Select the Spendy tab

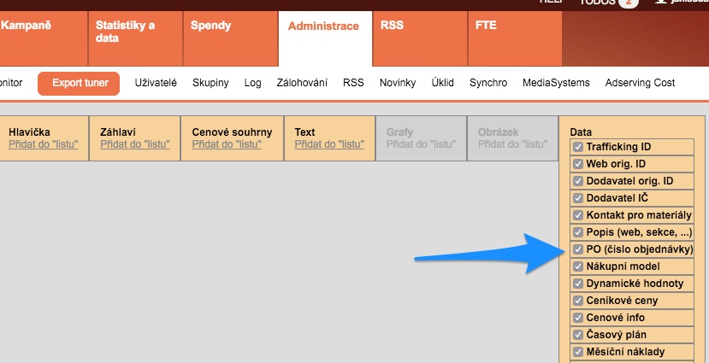[x=210, y=26]
